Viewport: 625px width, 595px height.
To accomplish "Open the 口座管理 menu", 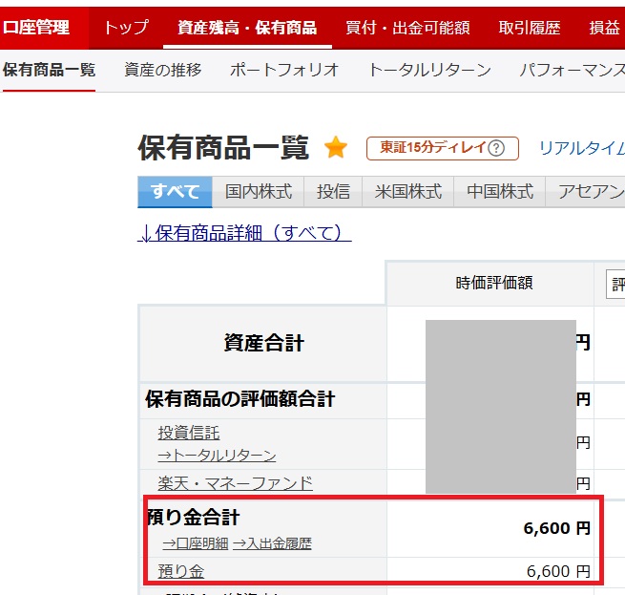I will 37,28.
